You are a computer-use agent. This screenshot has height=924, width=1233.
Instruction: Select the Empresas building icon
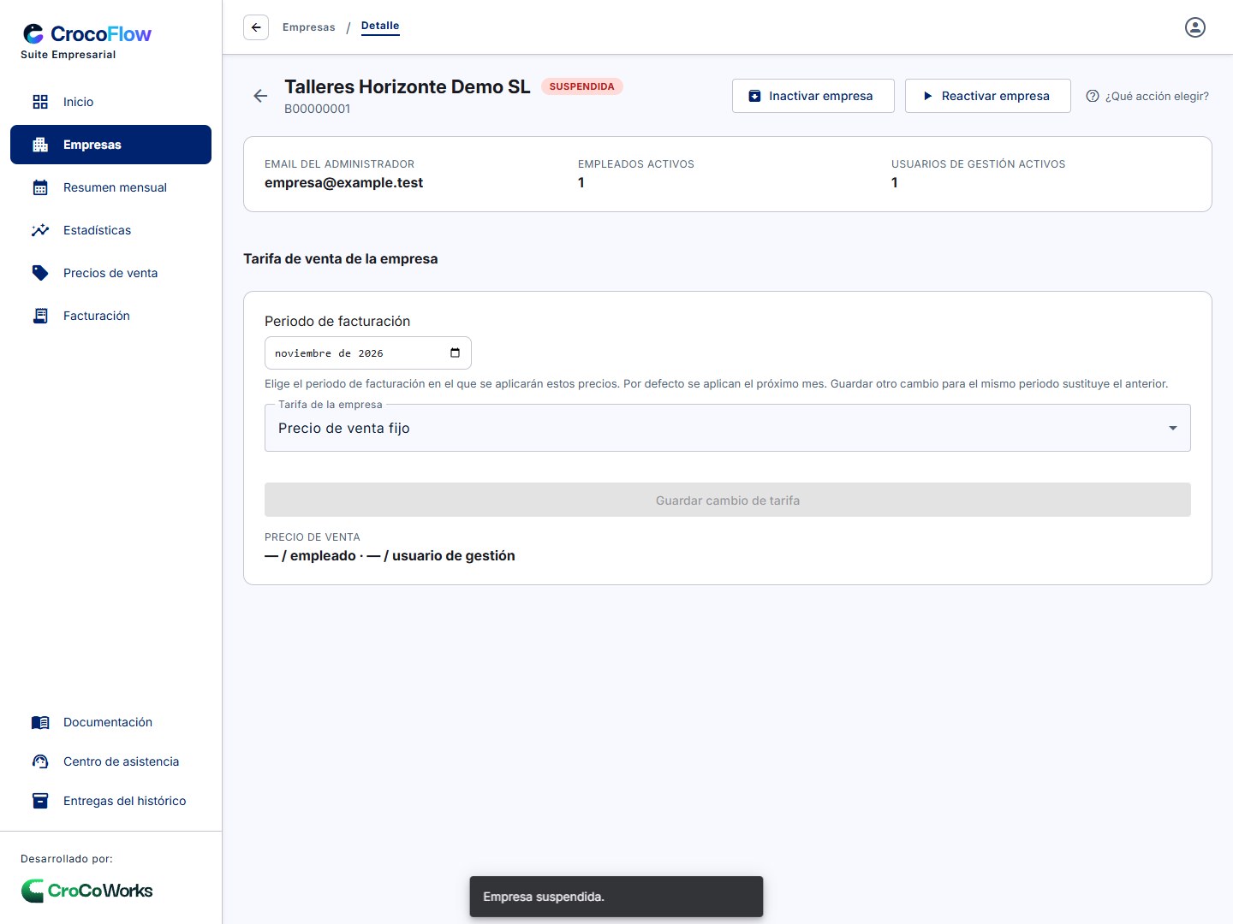coord(40,145)
